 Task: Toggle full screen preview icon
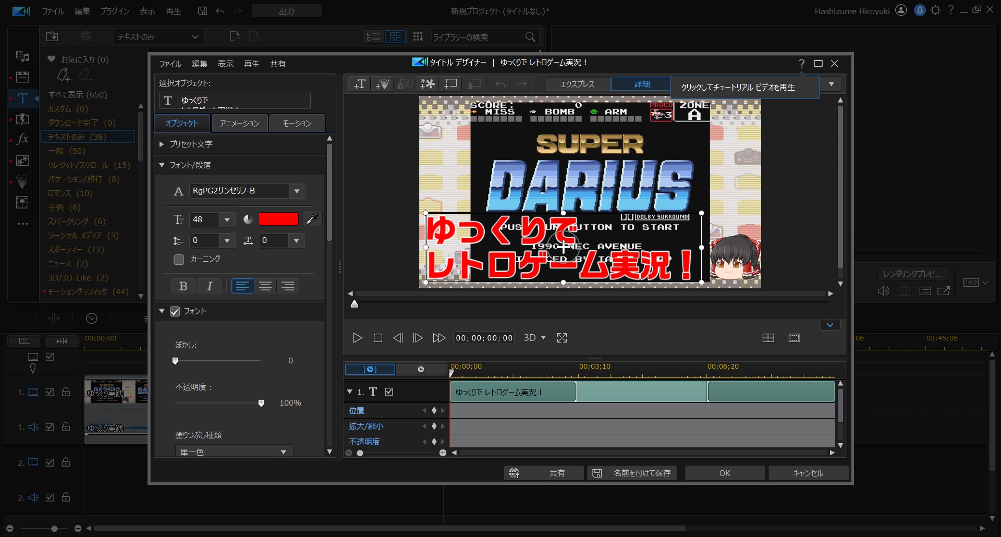[561, 338]
